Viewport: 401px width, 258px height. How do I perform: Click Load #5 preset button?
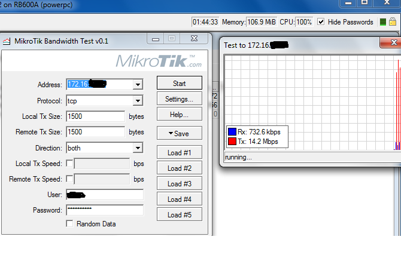point(180,214)
